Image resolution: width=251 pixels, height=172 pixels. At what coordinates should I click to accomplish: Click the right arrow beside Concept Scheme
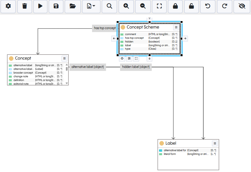pos(185,39)
